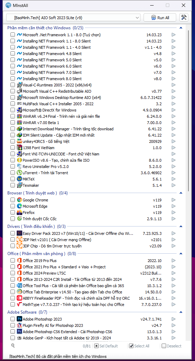Viewport: 195px width, 361px height.
Task: Enable the Internet Download Manager checkbox
Action: click(13, 129)
